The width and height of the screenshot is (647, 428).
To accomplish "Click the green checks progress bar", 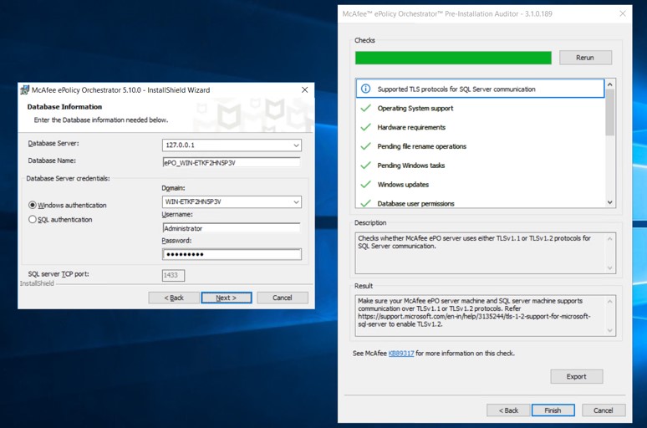I will coord(453,58).
